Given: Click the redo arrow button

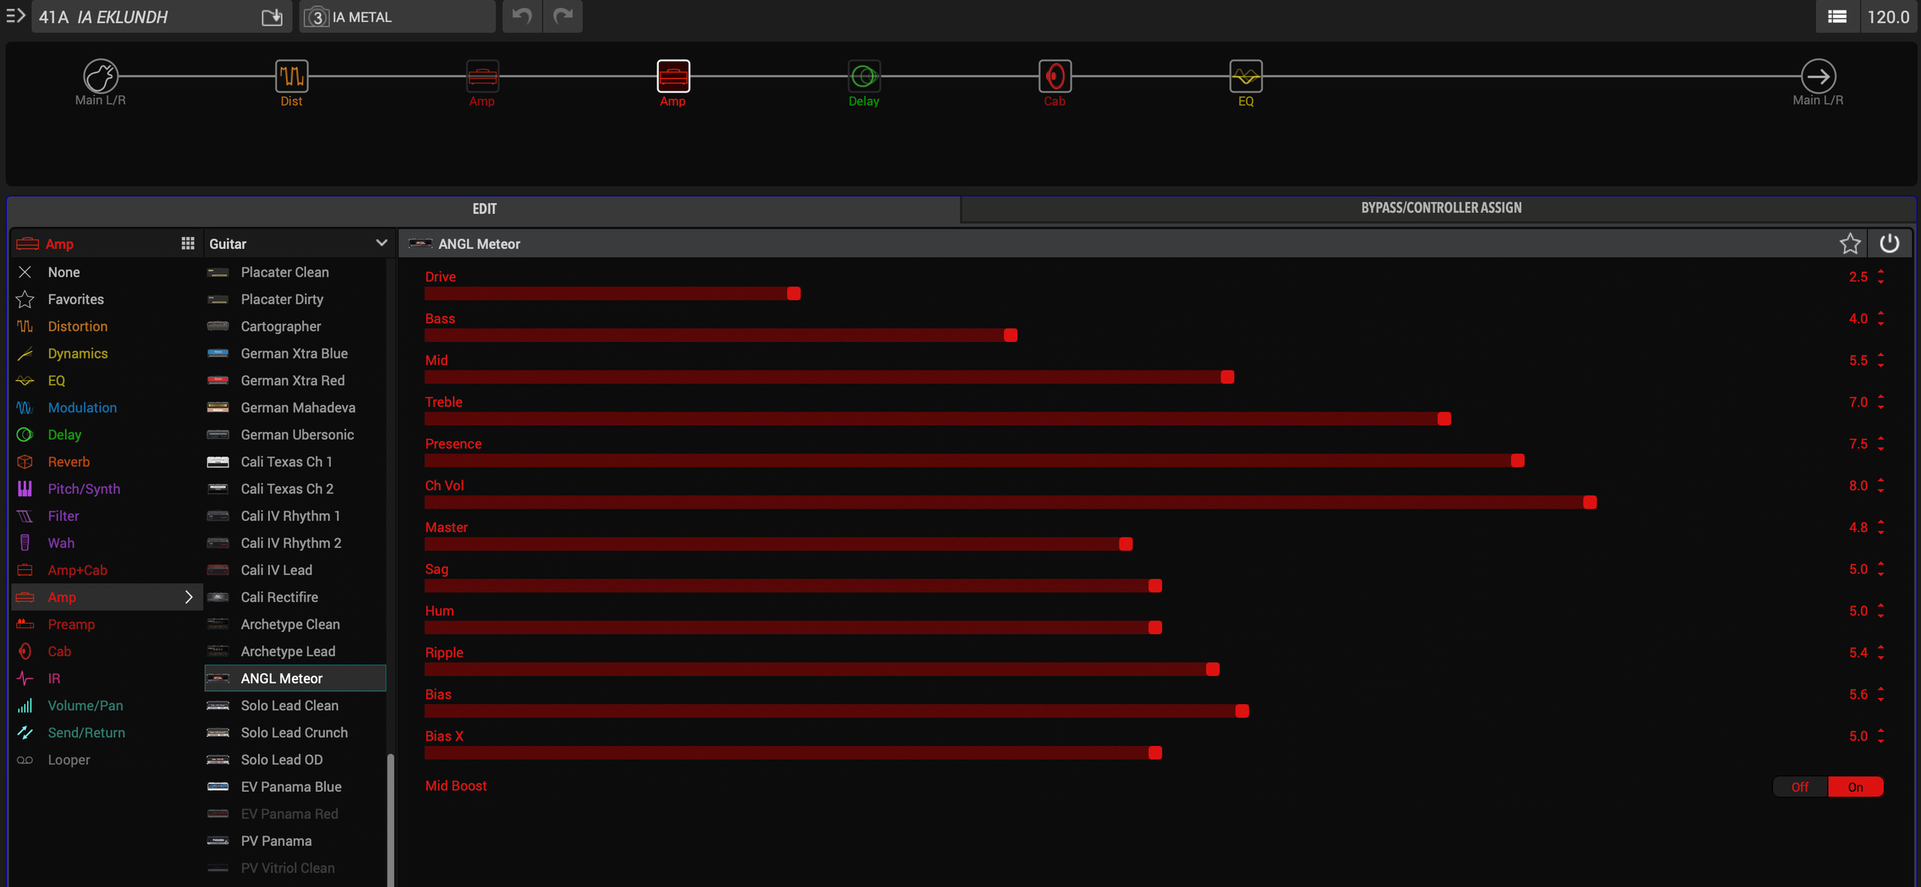Looking at the screenshot, I should (x=563, y=16).
